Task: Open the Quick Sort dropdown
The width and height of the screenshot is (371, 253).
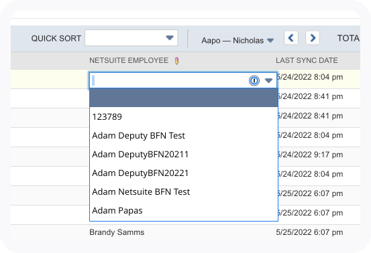Action: tap(131, 37)
